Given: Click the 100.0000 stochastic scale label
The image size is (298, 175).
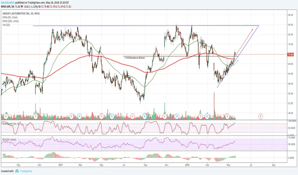Looking at the screenshot, I should click(x=292, y=121).
